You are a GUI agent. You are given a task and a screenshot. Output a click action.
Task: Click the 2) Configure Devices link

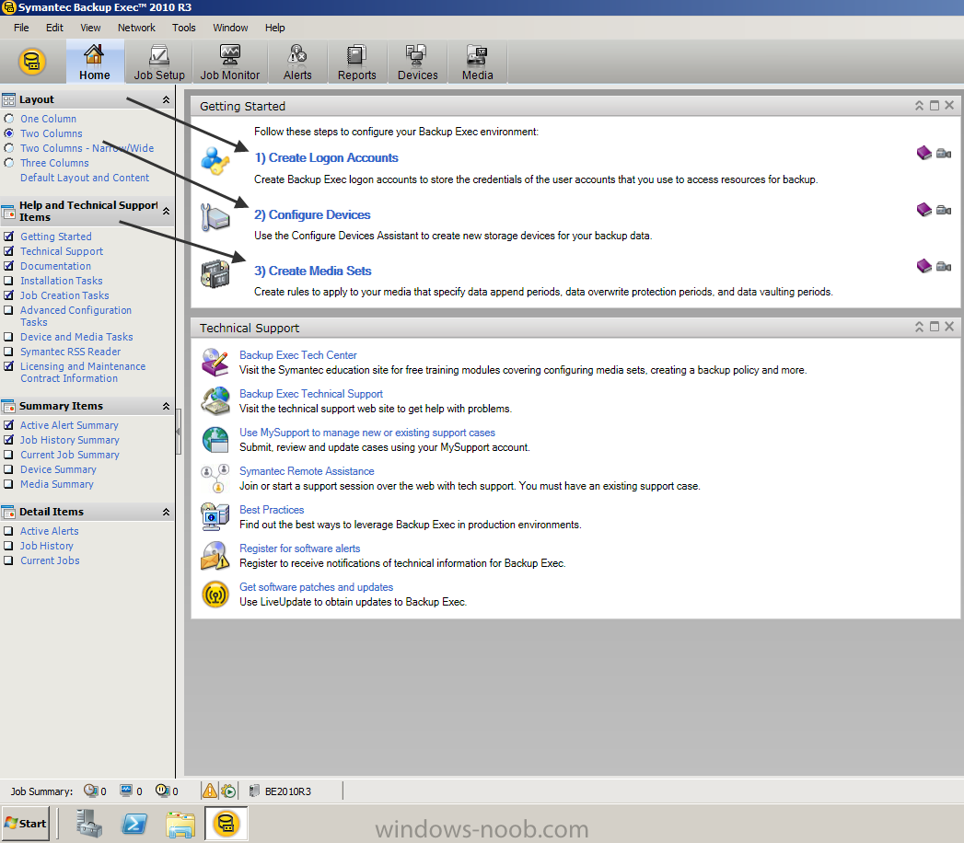(312, 215)
